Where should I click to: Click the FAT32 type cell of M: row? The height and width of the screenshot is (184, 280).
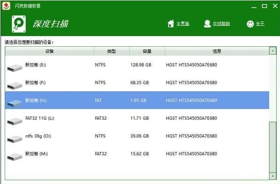pos(101,154)
